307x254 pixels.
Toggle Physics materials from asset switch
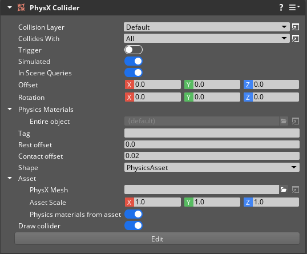(134, 214)
